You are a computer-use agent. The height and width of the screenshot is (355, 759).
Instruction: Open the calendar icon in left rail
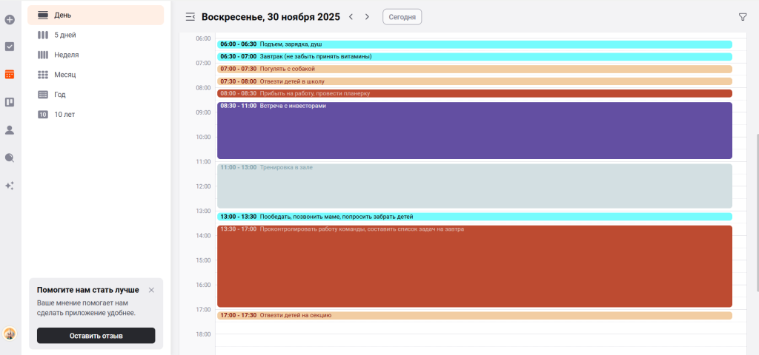[x=10, y=74]
